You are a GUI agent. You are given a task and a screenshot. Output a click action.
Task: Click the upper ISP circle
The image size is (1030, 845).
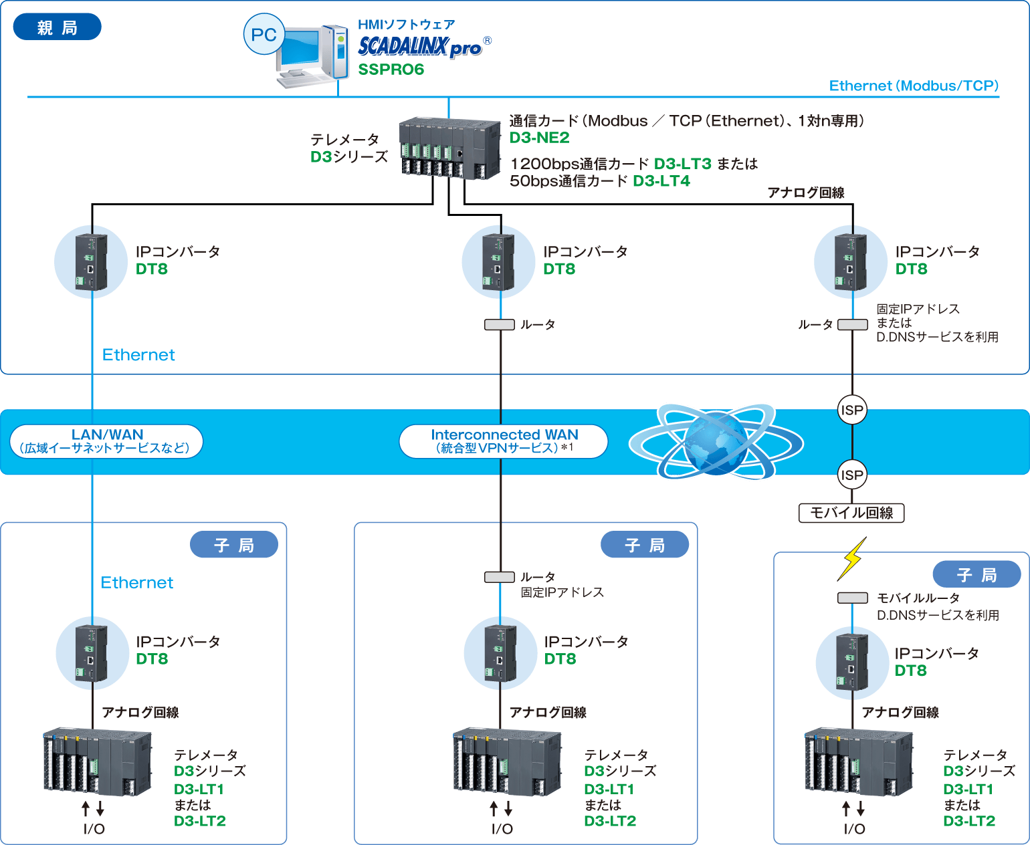point(852,410)
